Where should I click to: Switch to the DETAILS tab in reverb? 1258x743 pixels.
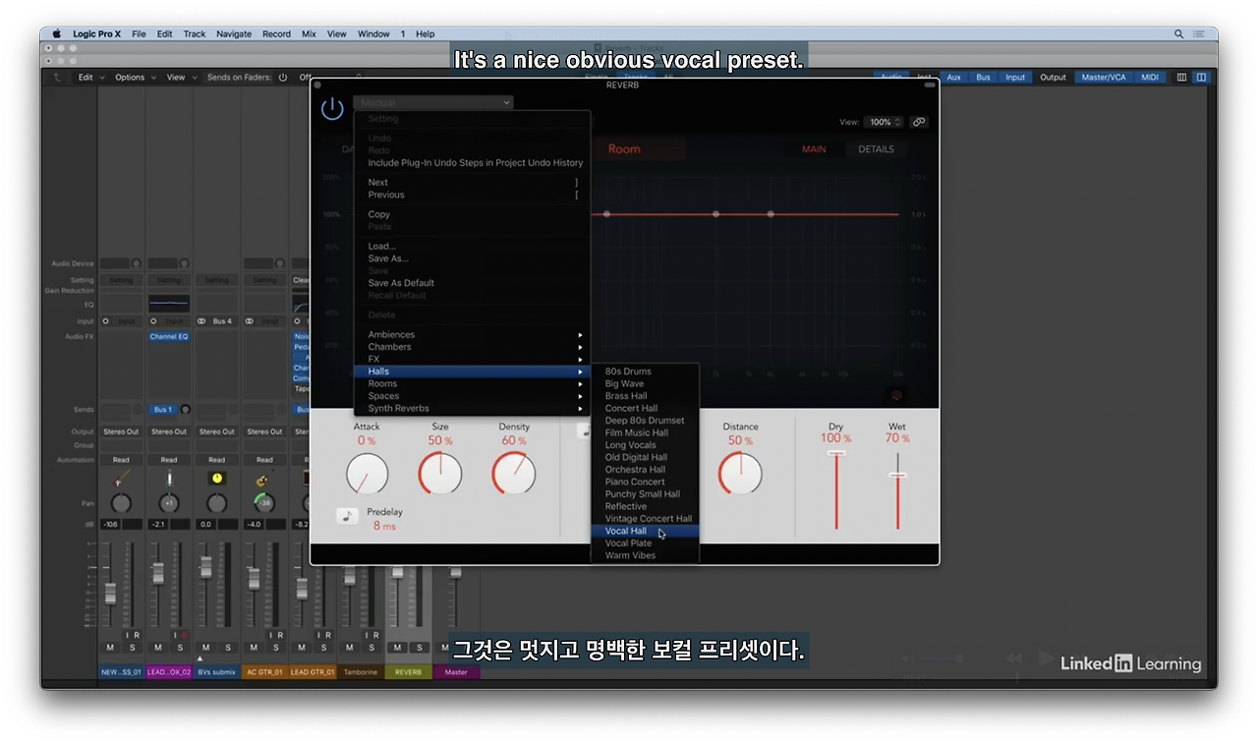click(876, 149)
